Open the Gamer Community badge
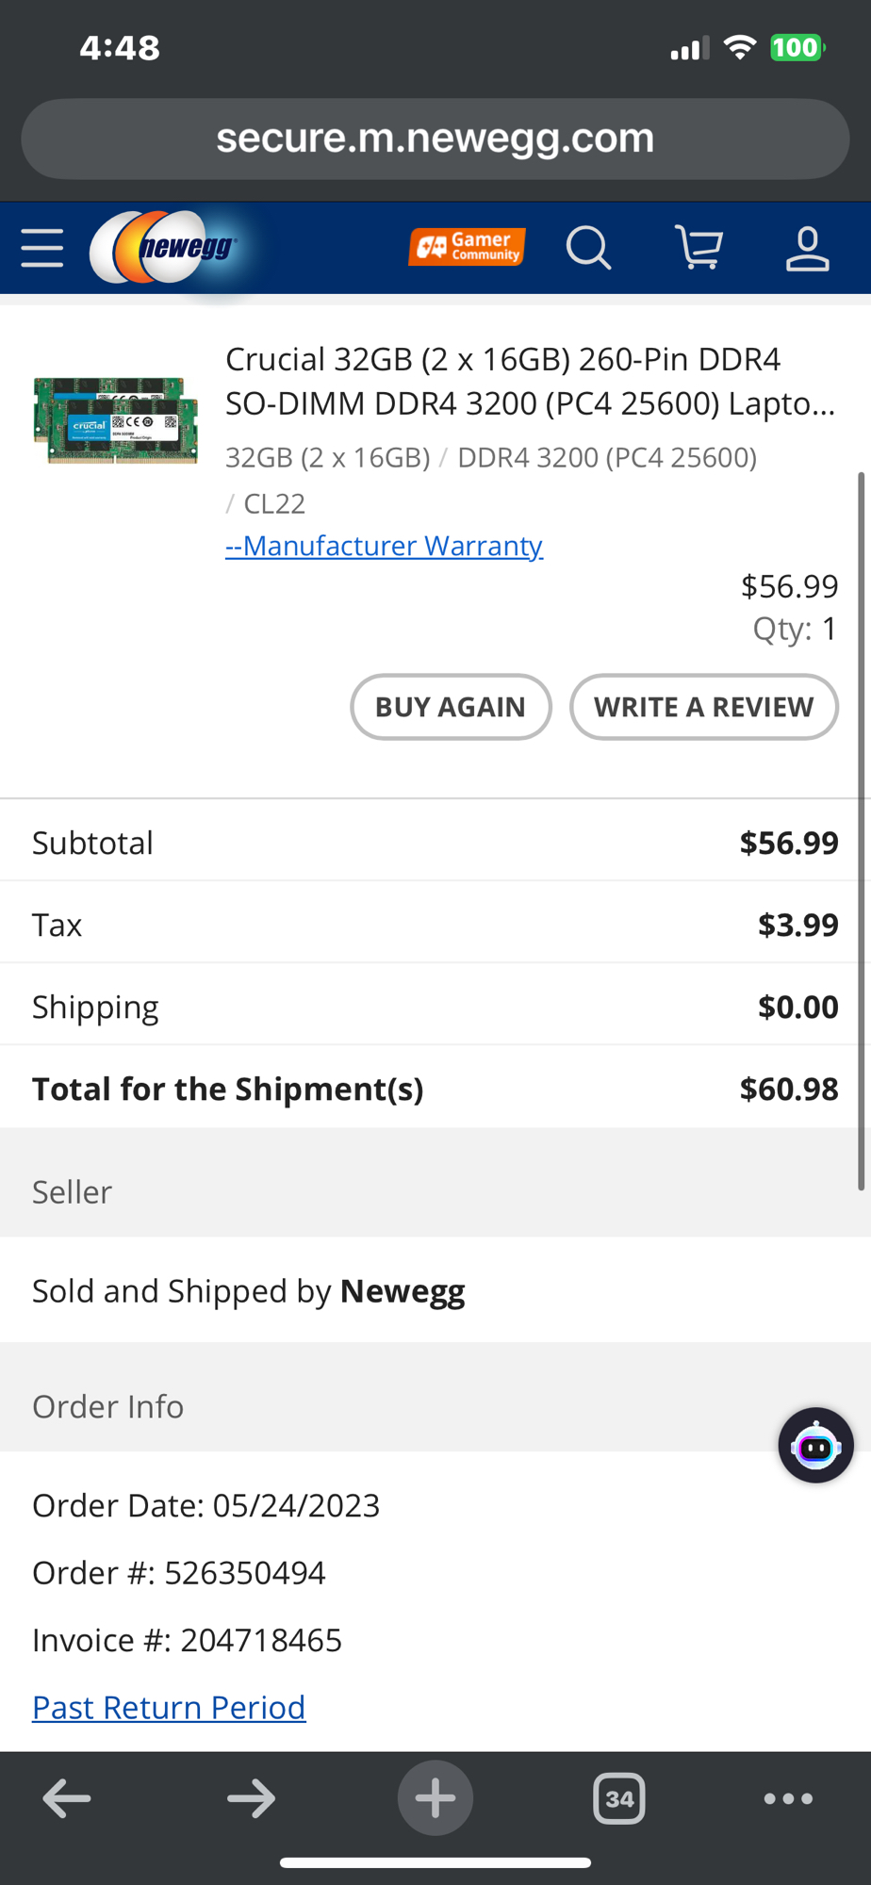The height and width of the screenshot is (1885, 871). (467, 247)
